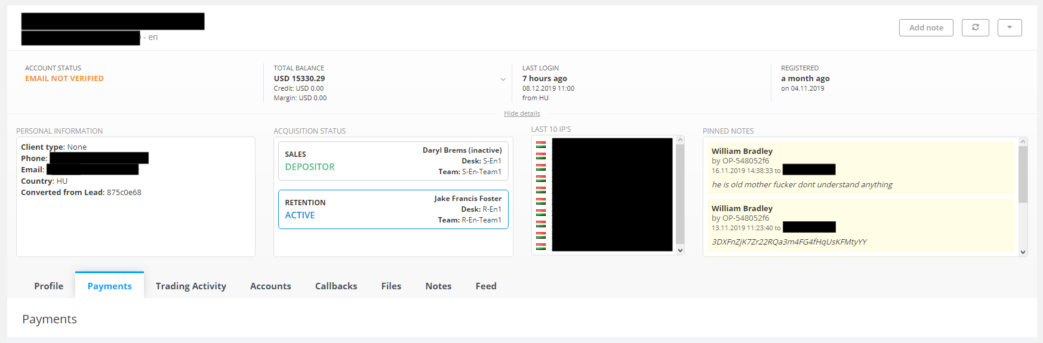The image size is (1043, 343).
Task: Switch to the Trading Activity tab
Action: click(x=191, y=286)
